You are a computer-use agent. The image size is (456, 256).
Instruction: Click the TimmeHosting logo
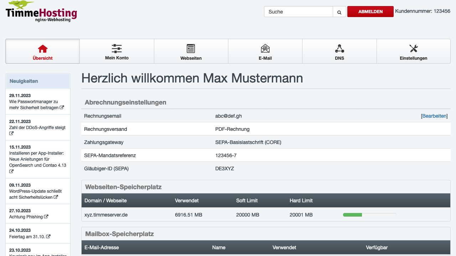[41, 11]
